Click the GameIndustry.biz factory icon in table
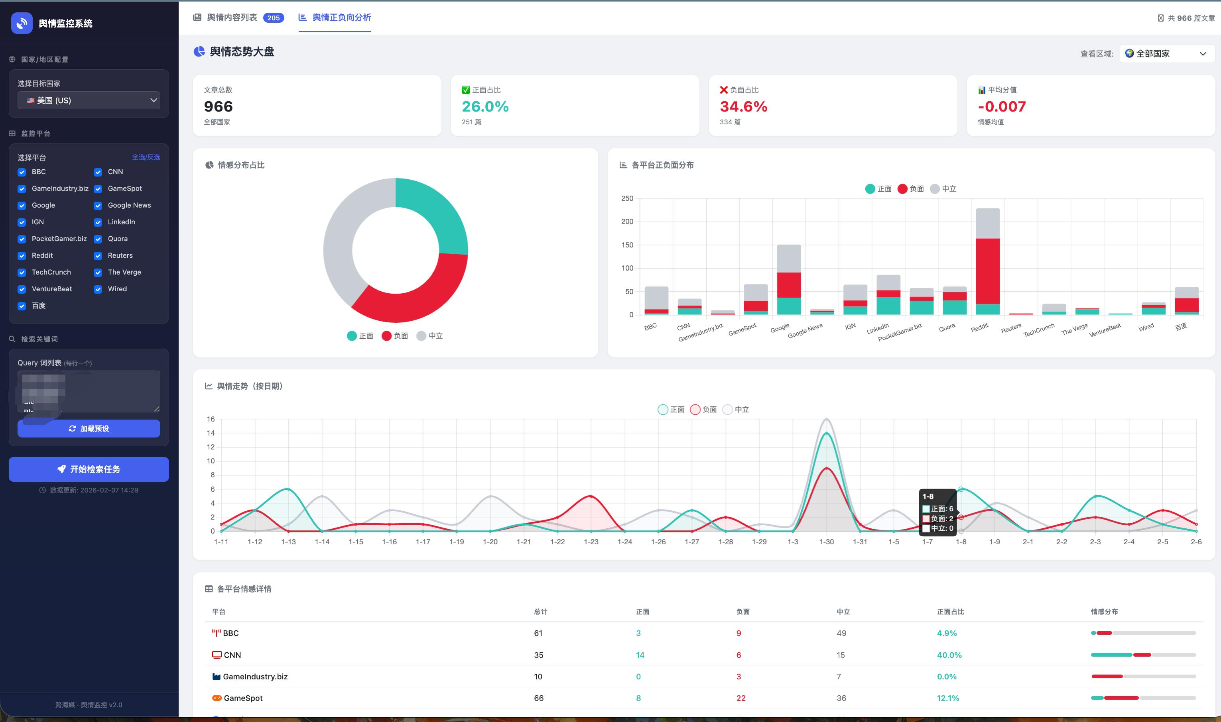Screen dimensions: 1221x722 click(x=217, y=676)
